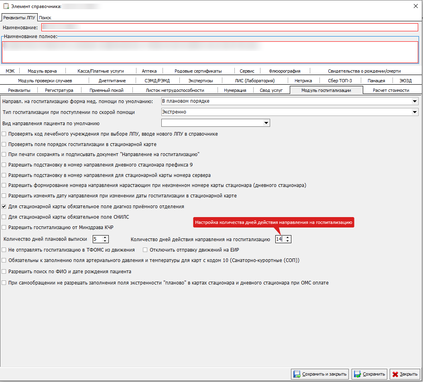This screenshot has width=423, height=382.
Task: Open the Поиск tab
Action: click(x=45, y=18)
